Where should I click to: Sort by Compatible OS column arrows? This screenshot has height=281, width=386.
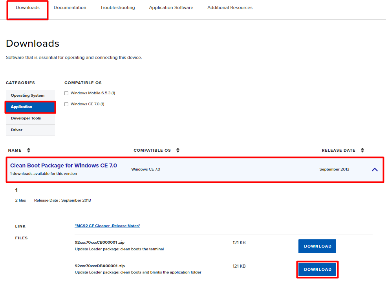tap(178, 151)
